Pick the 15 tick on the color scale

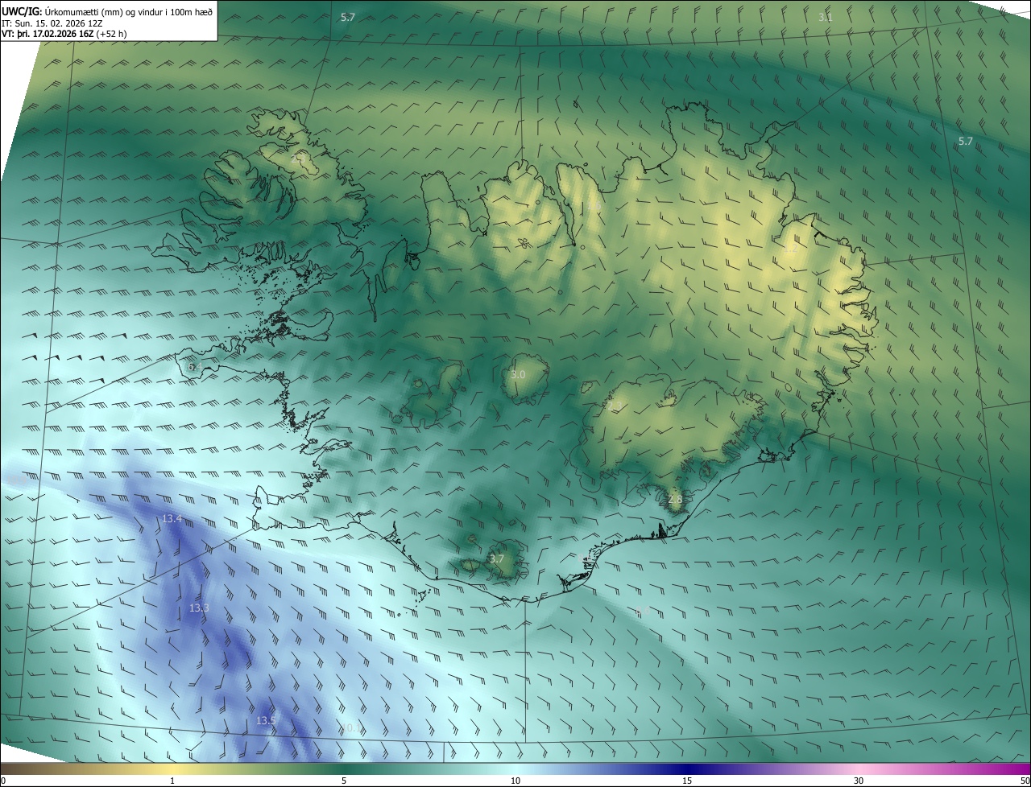[687, 781]
